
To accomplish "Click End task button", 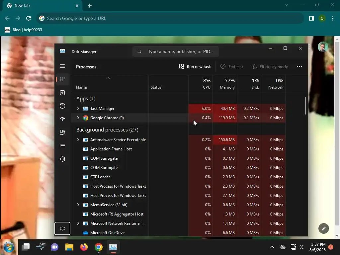I will click(x=232, y=66).
